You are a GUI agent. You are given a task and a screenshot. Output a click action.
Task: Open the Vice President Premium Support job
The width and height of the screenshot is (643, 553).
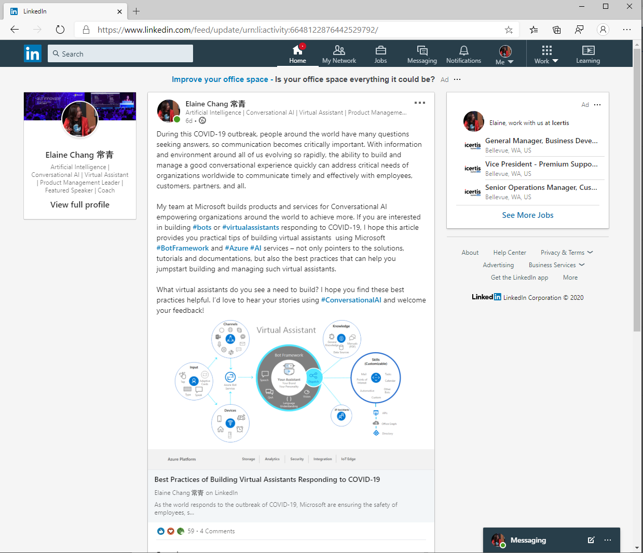coord(541,164)
